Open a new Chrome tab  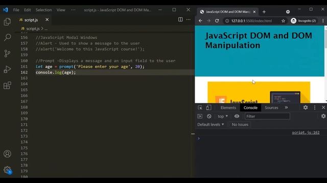pos(264,12)
